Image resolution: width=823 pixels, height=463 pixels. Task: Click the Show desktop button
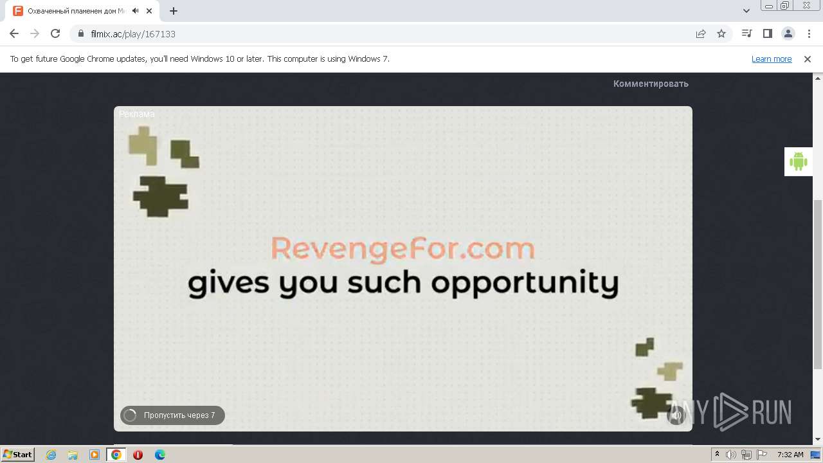[x=816, y=455]
